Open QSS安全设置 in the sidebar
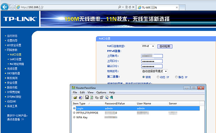 [x=14, y=45]
